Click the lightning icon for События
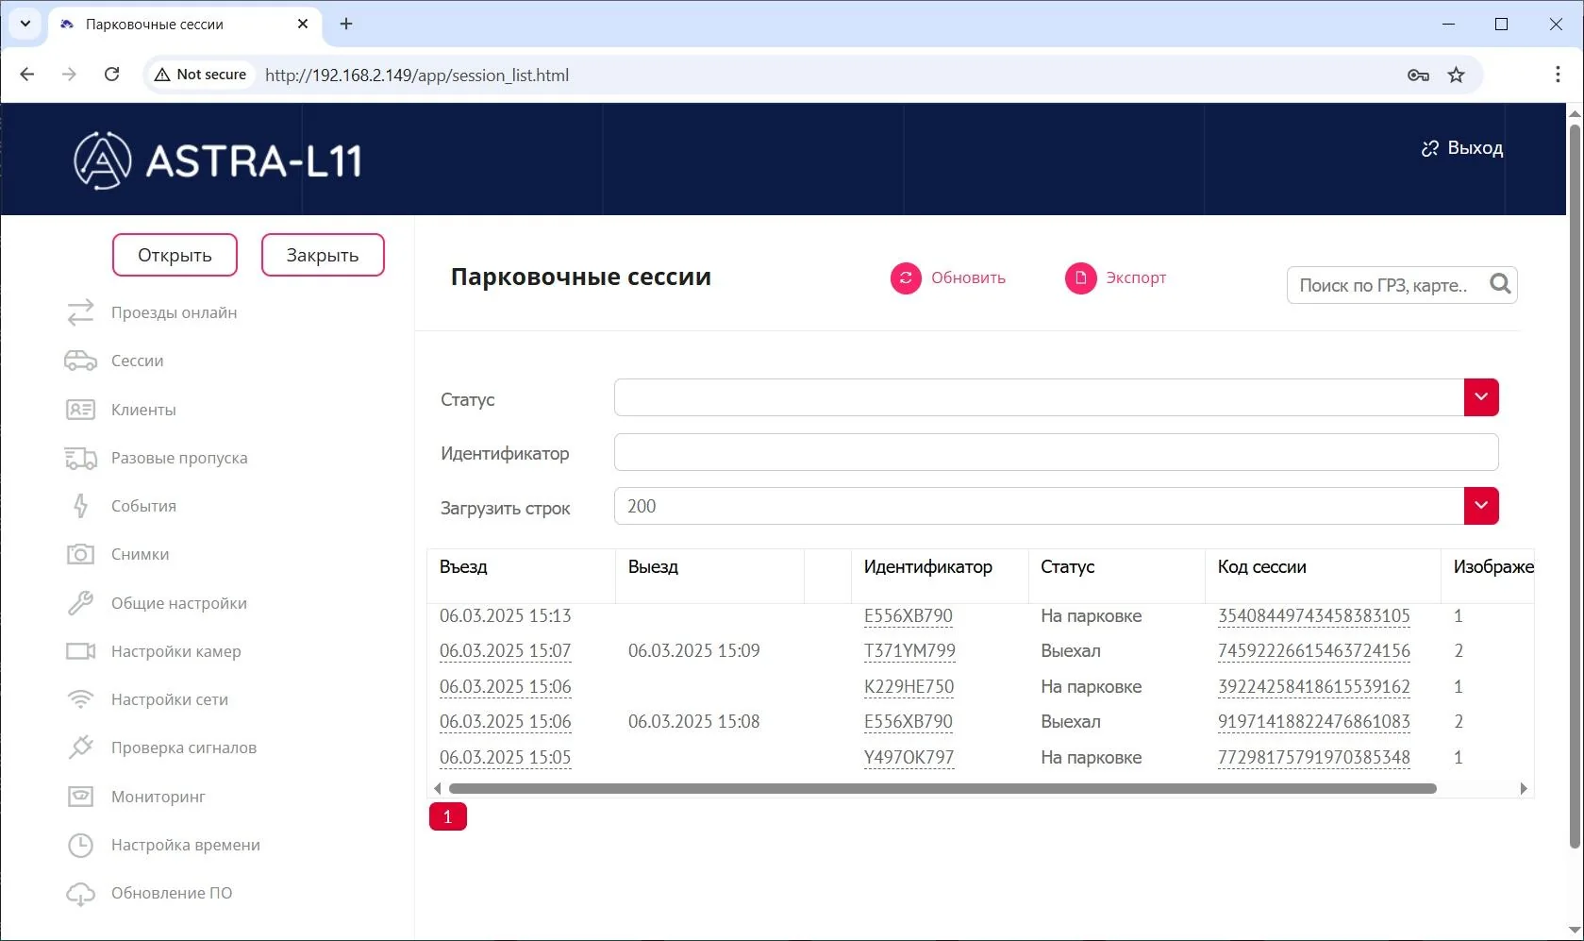The height and width of the screenshot is (941, 1584). coord(80,506)
